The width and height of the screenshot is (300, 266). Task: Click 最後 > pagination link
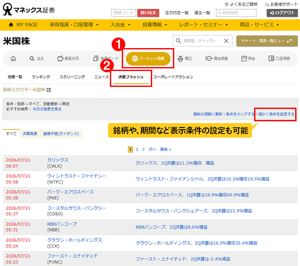166,150
